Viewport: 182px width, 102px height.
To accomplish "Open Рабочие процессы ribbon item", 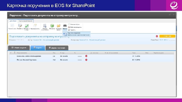I will coord(75,27).
